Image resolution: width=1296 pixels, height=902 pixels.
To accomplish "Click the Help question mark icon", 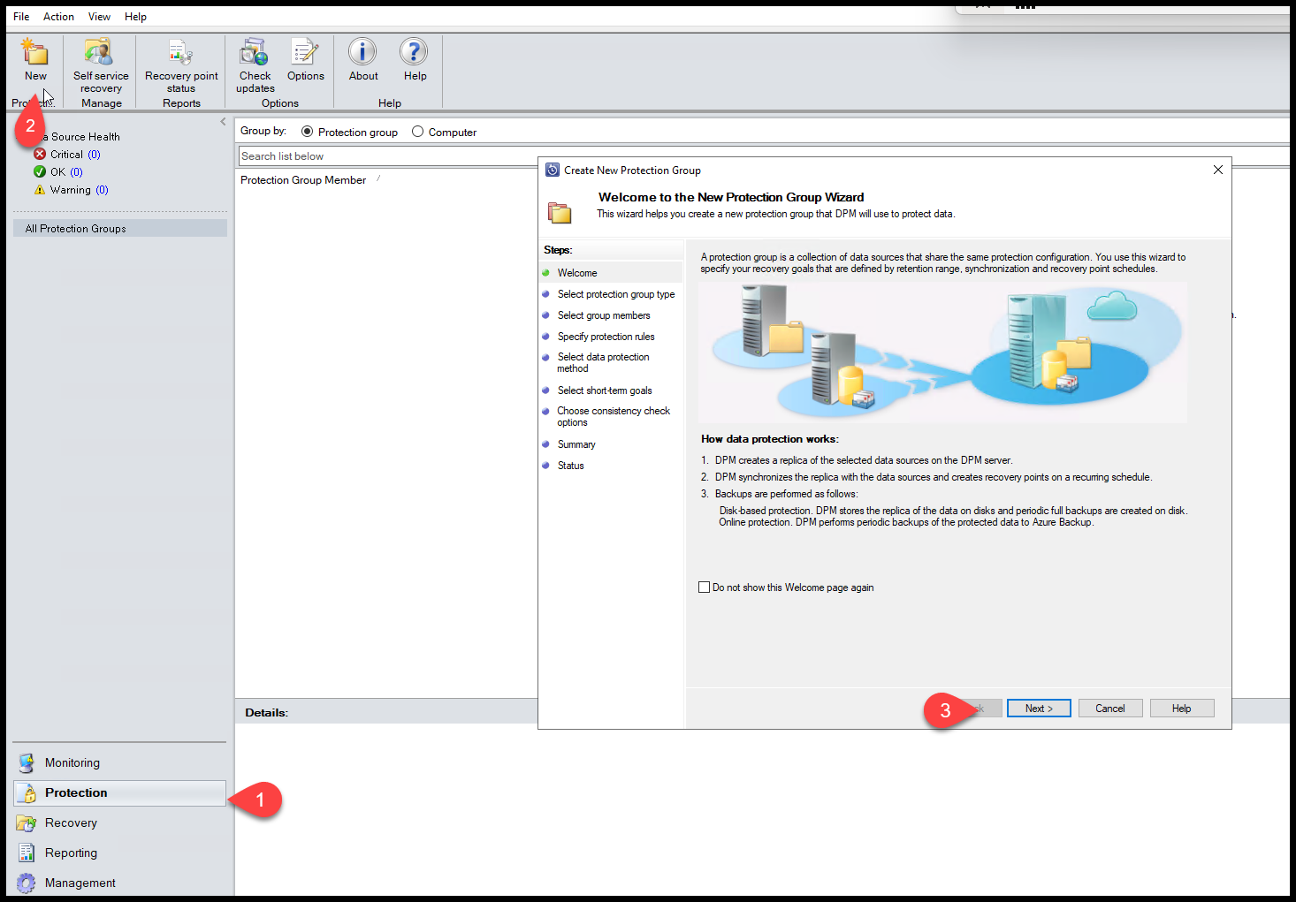I will pos(414,52).
